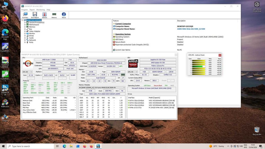
Task: Expand the Central Processor(s) tree node
Action: click(x=25, y=22)
